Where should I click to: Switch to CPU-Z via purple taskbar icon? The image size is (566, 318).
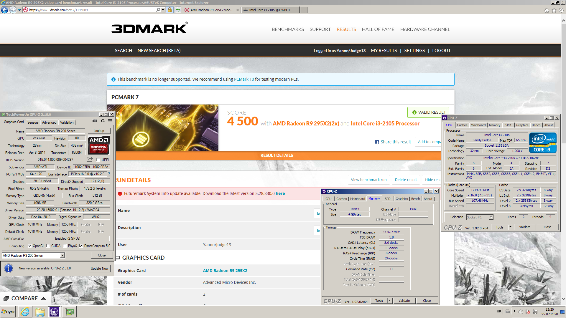click(x=54, y=312)
